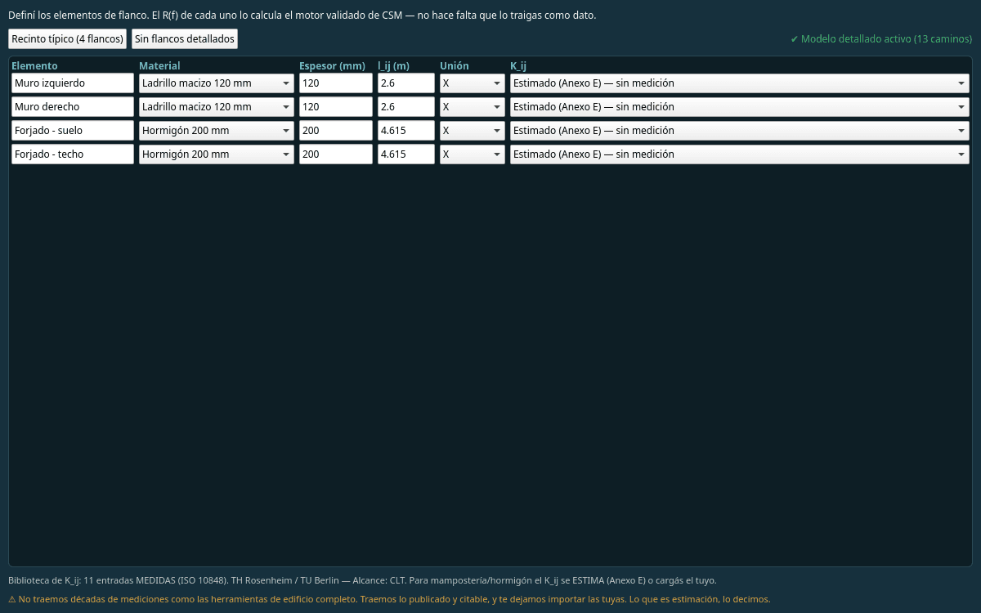Open Material dropdown for Forjado - suelo
This screenshot has height=613, width=981.
click(x=217, y=130)
